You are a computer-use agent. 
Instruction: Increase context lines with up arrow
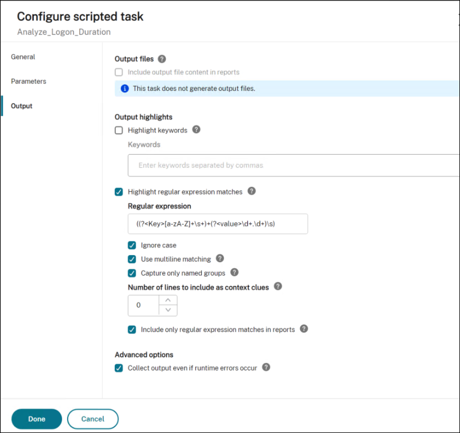pyautogui.click(x=168, y=300)
